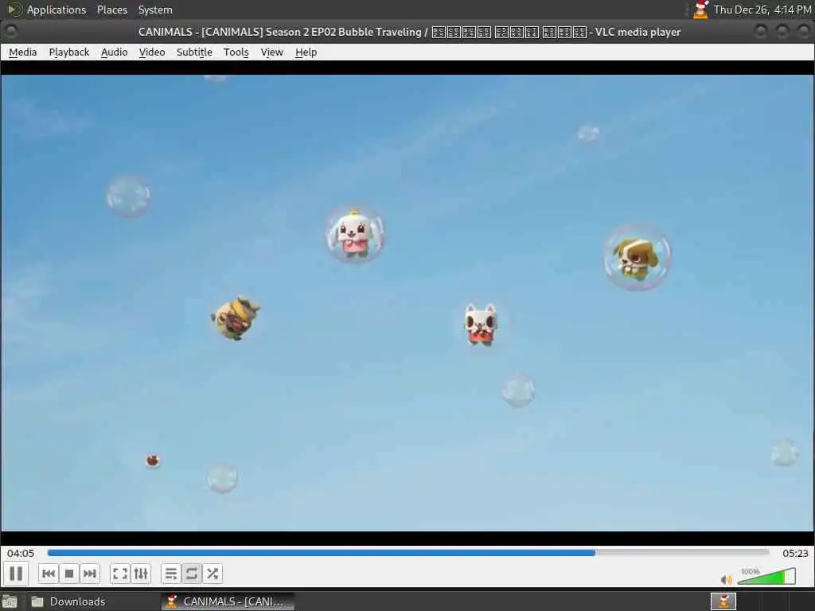This screenshot has height=611, width=815.
Task: Seek within the playback progress bar
Action: (408, 553)
